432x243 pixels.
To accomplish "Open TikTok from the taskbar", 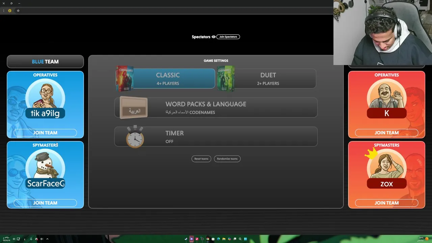I will coord(197,239).
